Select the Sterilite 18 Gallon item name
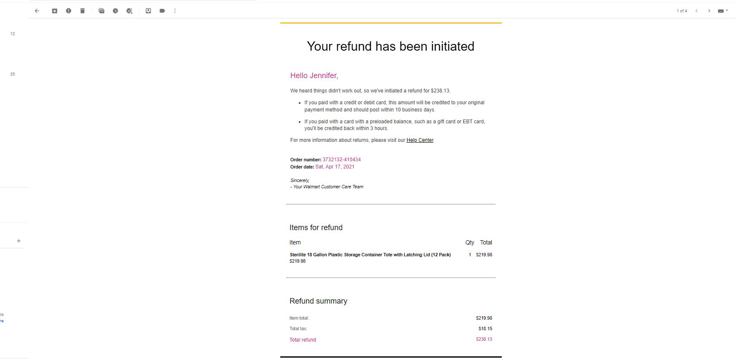This screenshot has height=361, width=736. [370, 255]
